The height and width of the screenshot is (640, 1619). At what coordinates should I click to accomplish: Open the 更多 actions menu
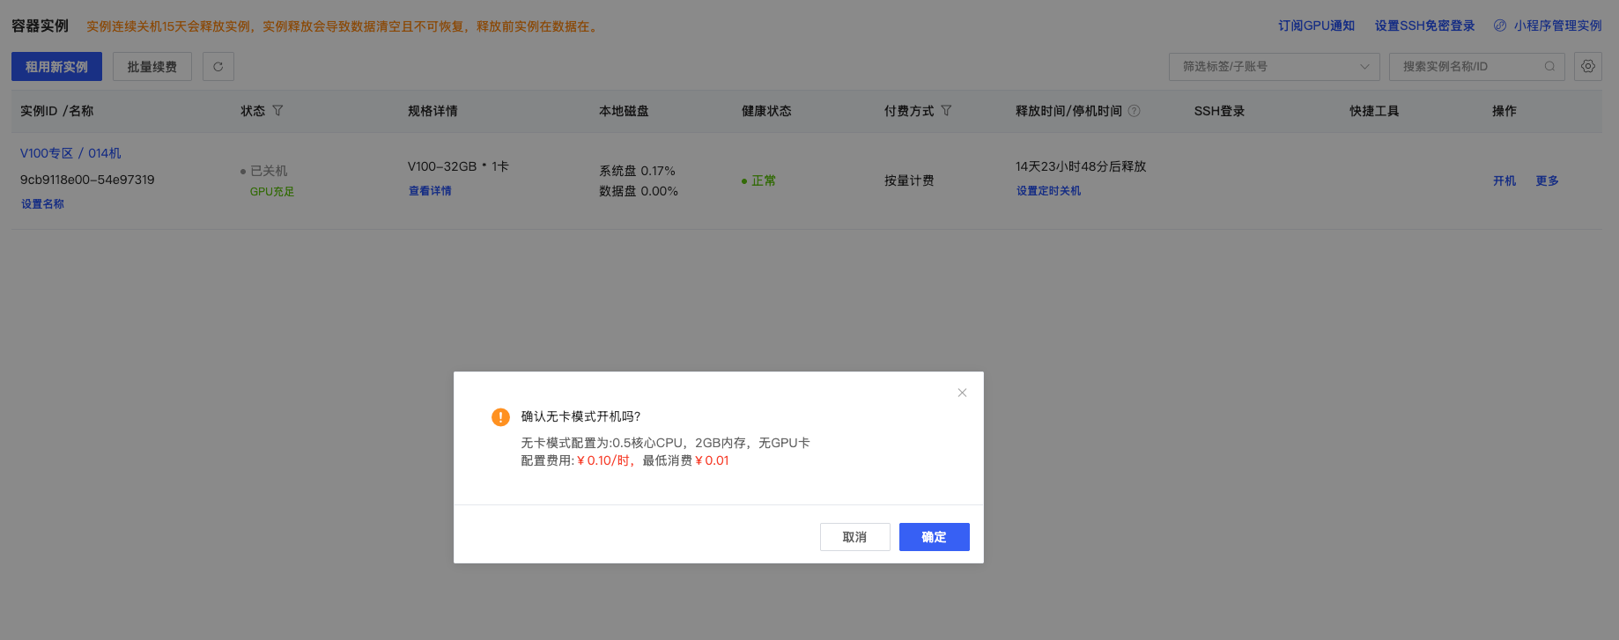coord(1548,180)
